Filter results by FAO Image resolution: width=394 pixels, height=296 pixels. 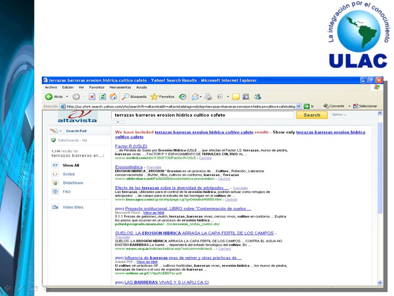66,192
